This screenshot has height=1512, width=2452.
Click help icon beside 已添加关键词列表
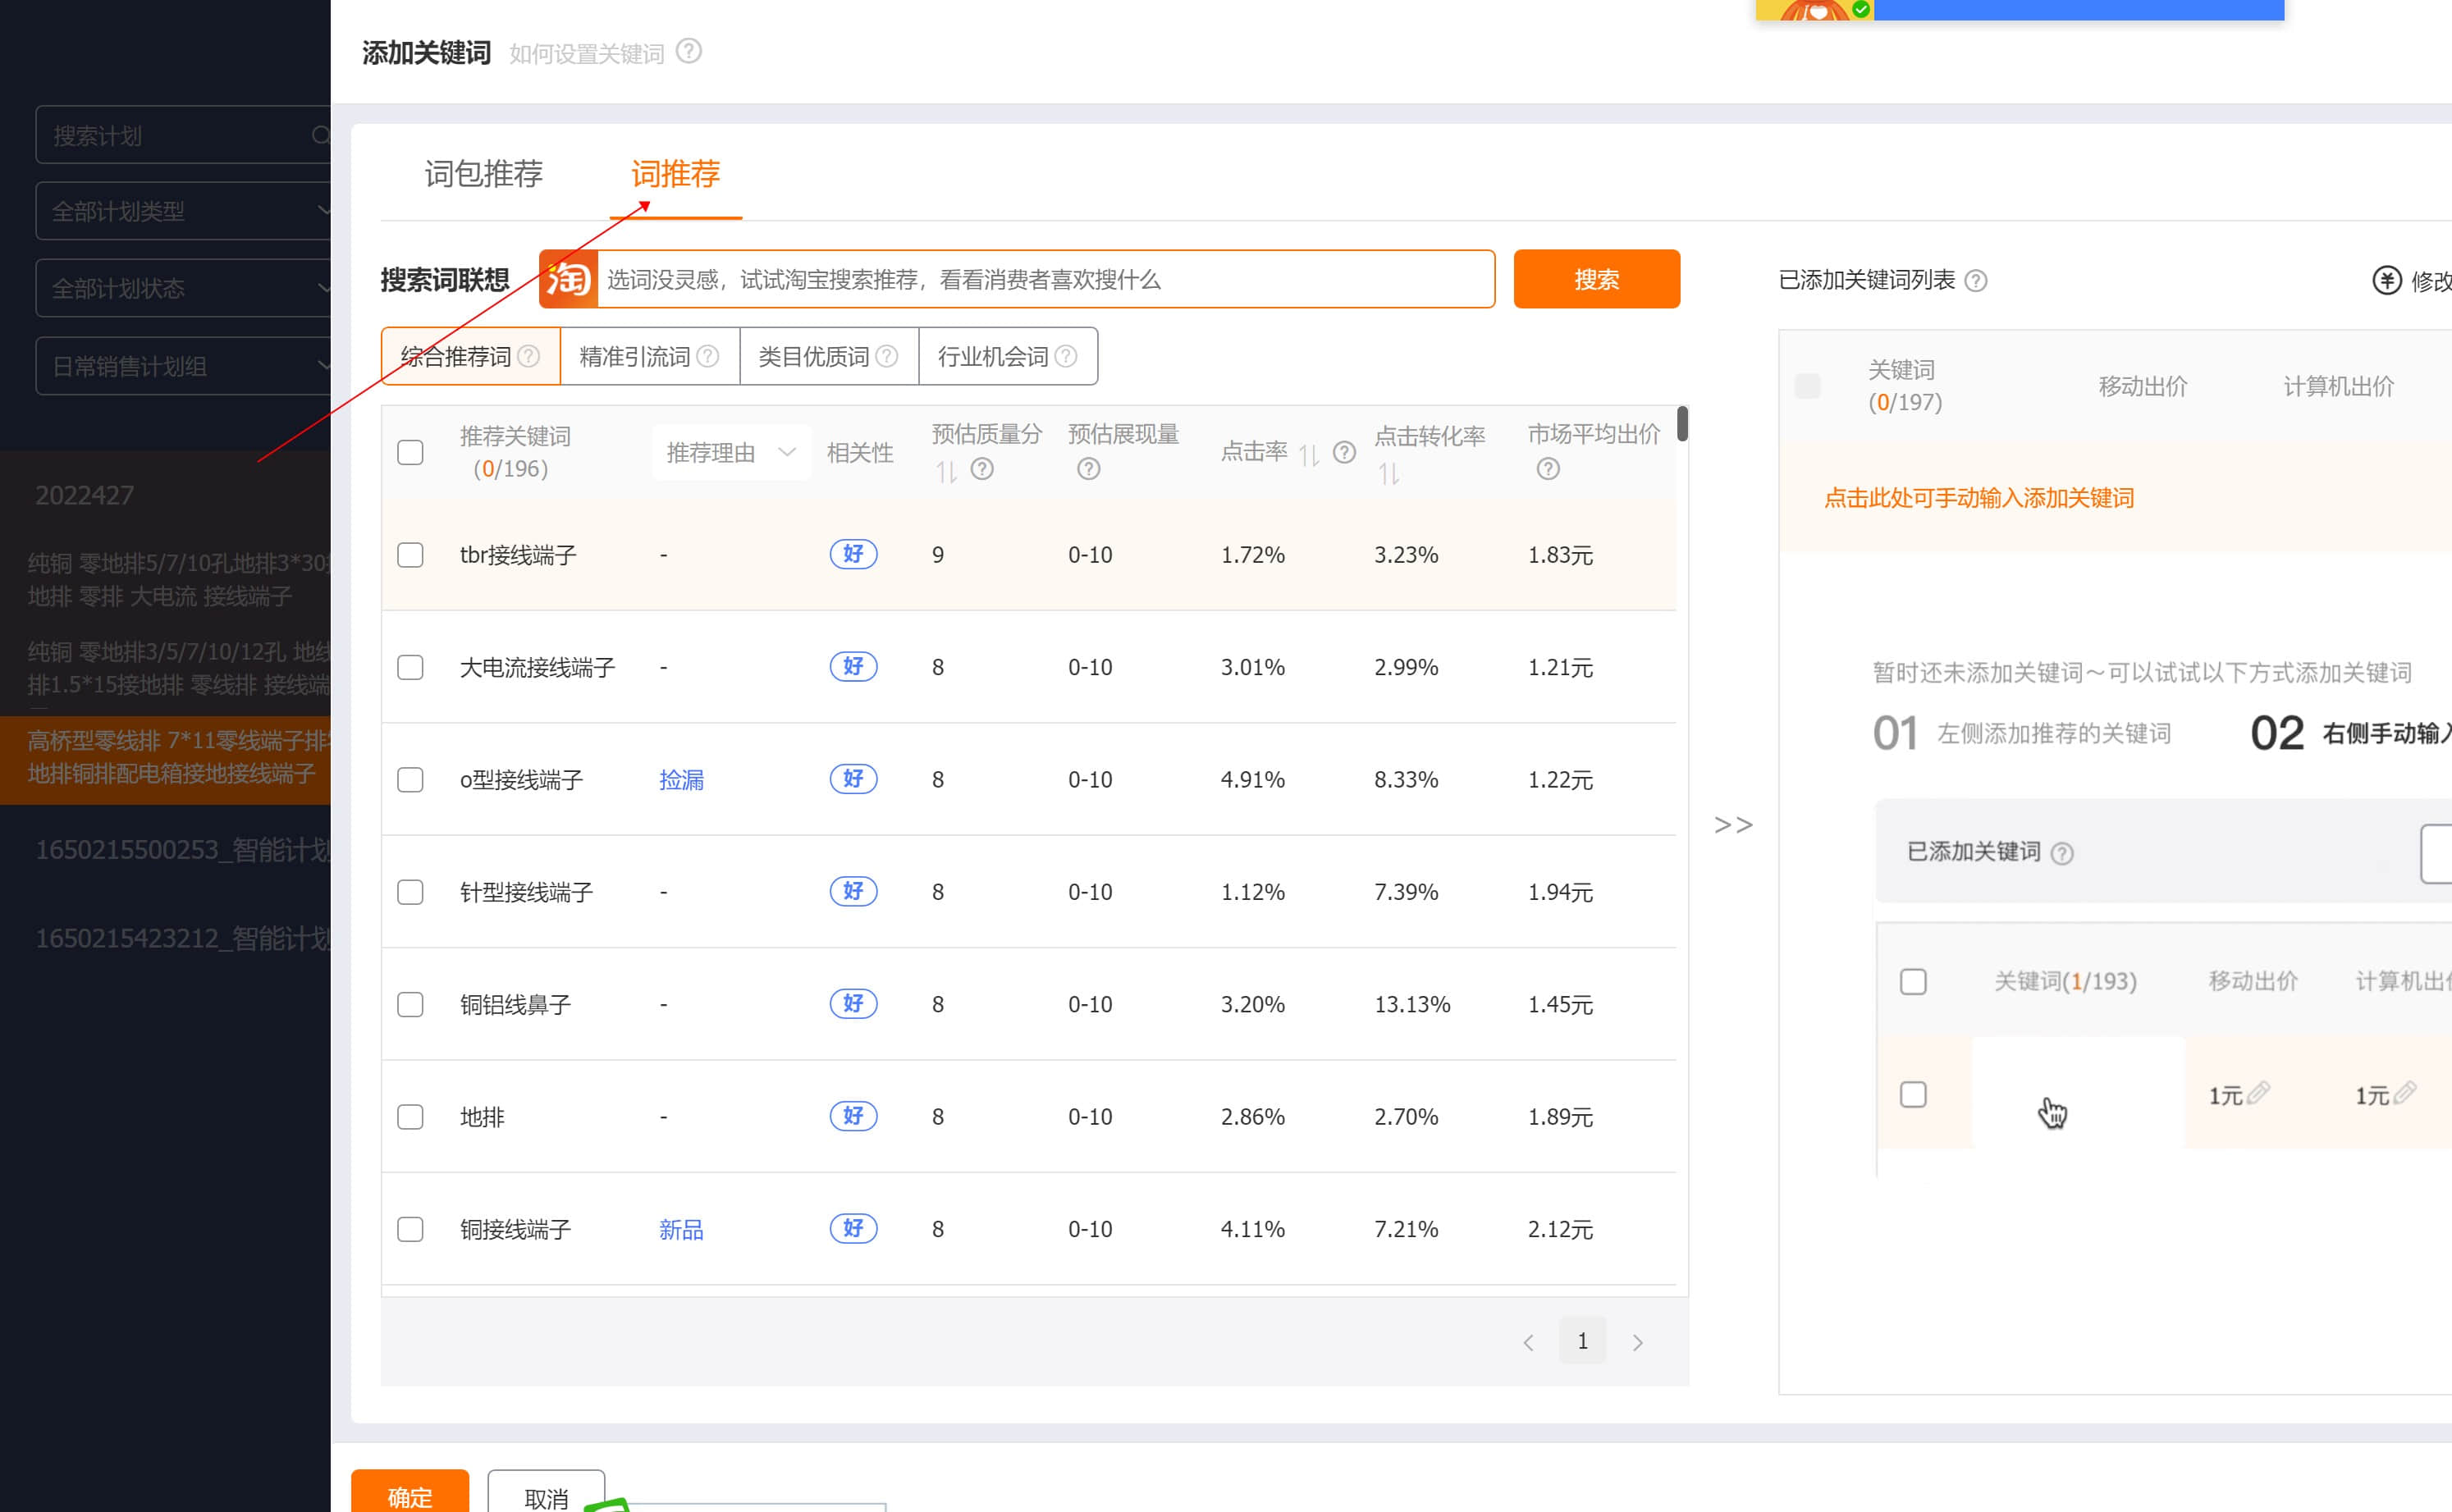(1975, 281)
